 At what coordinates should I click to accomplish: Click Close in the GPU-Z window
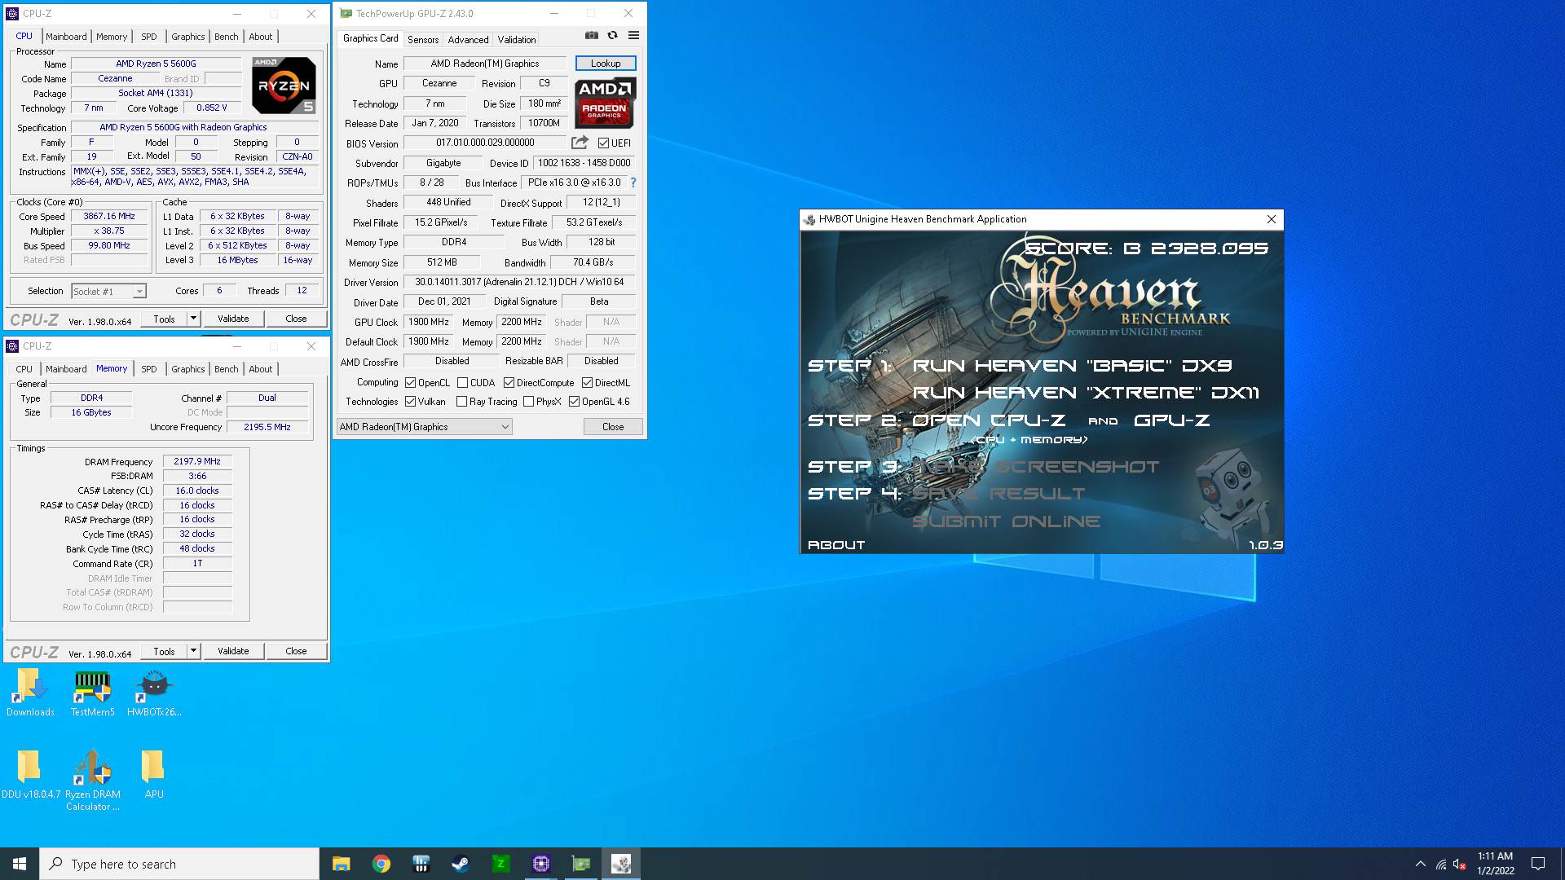click(613, 427)
